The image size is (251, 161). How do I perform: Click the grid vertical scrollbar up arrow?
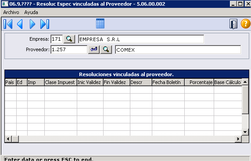coord(245,82)
